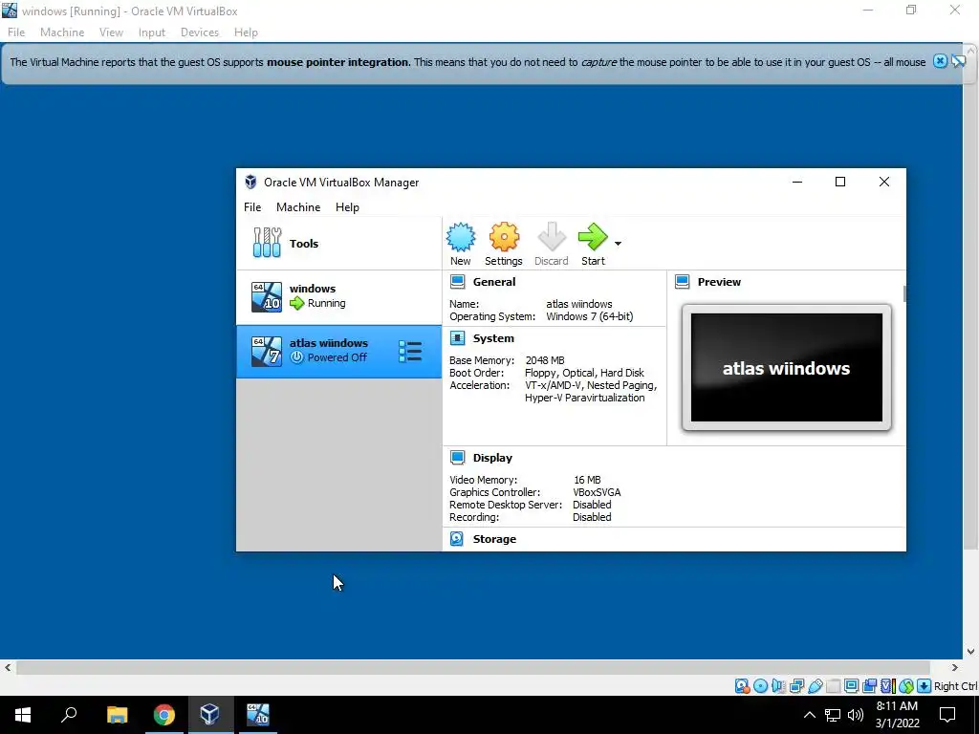Open the Machine menu in VirtualBox Manager

point(298,207)
